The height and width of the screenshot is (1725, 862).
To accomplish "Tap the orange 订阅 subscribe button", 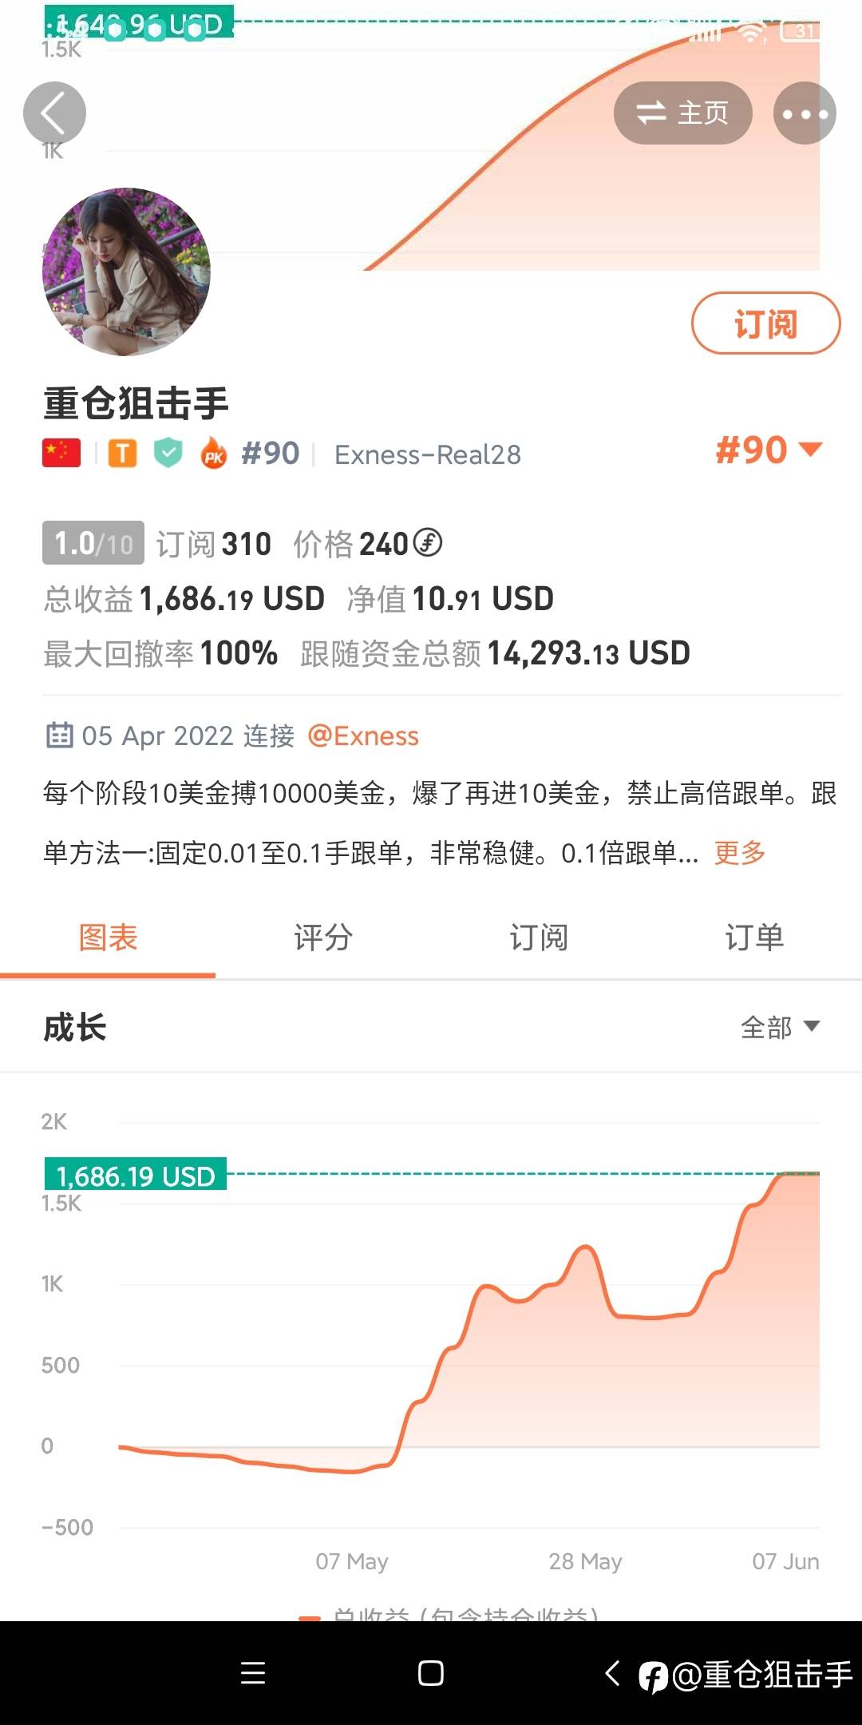I will (765, 323).
